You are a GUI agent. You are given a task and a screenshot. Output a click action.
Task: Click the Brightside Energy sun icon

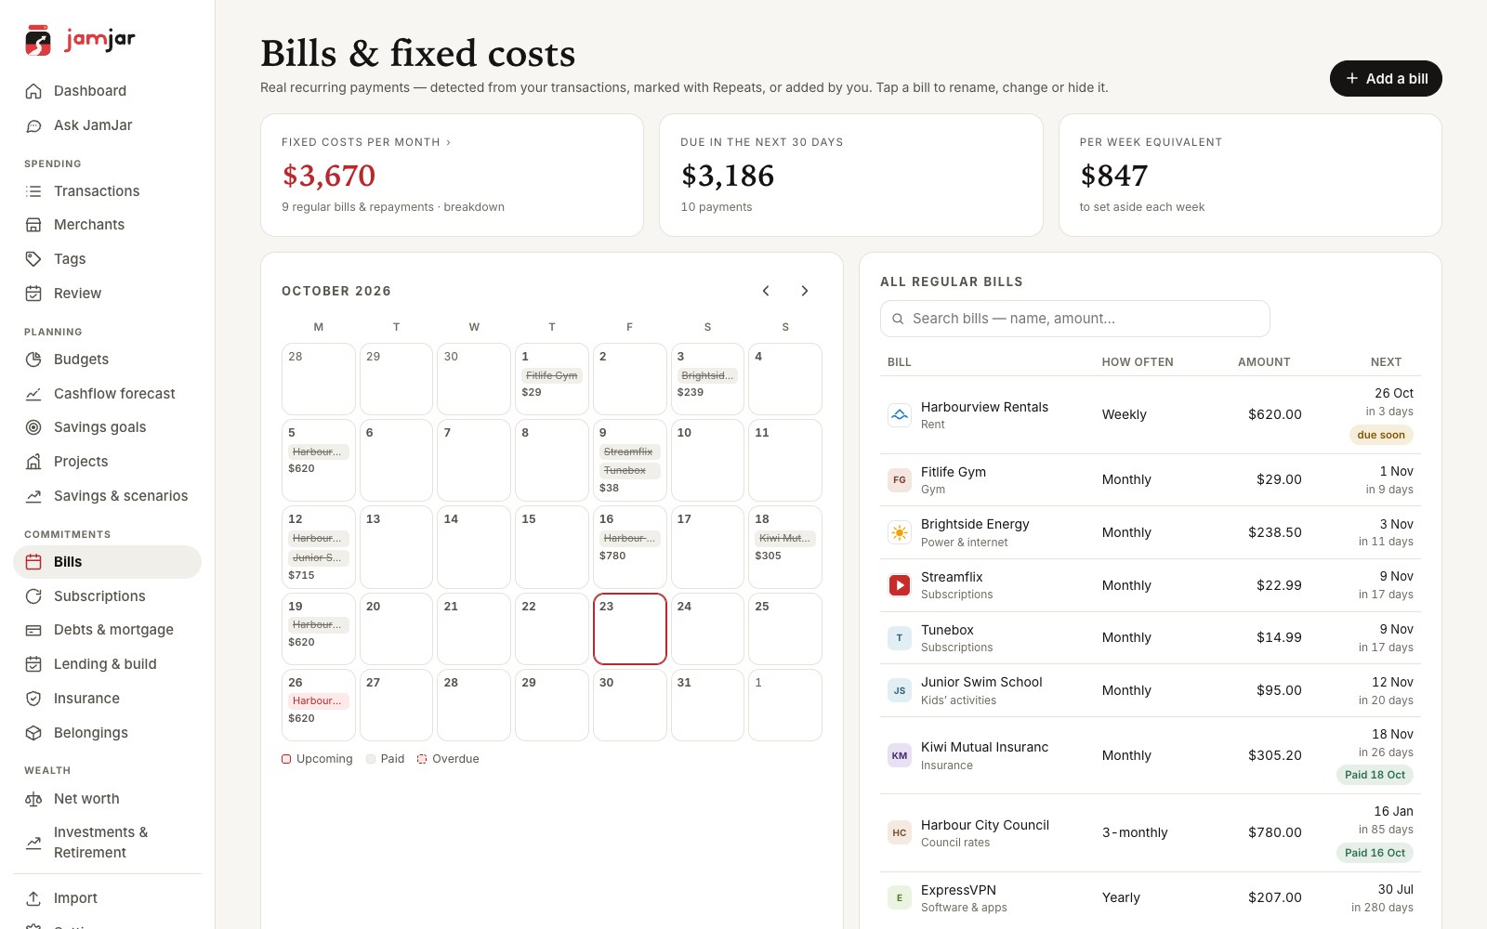[900, 532]
